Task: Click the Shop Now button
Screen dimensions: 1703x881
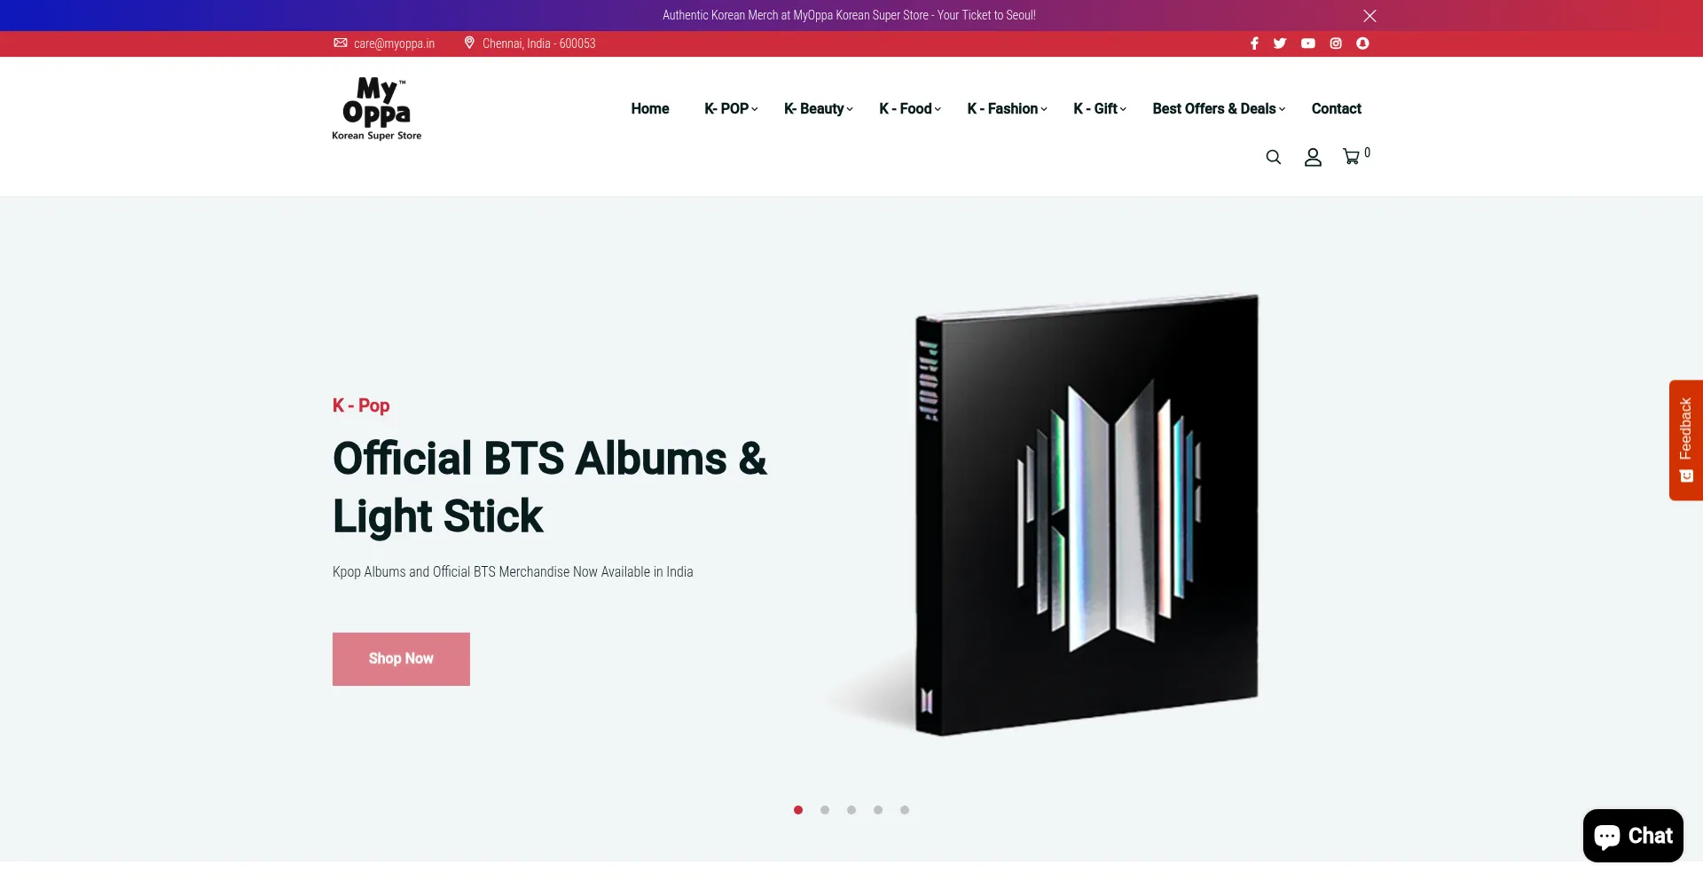Action: pos(401,659)
